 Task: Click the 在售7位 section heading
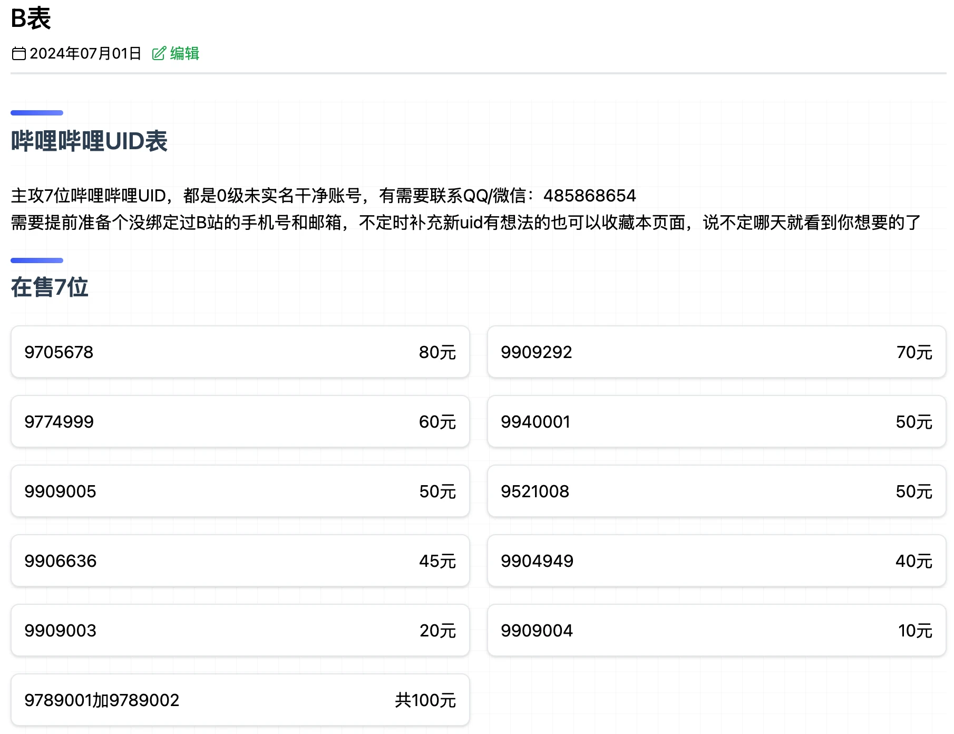(50, 287)
